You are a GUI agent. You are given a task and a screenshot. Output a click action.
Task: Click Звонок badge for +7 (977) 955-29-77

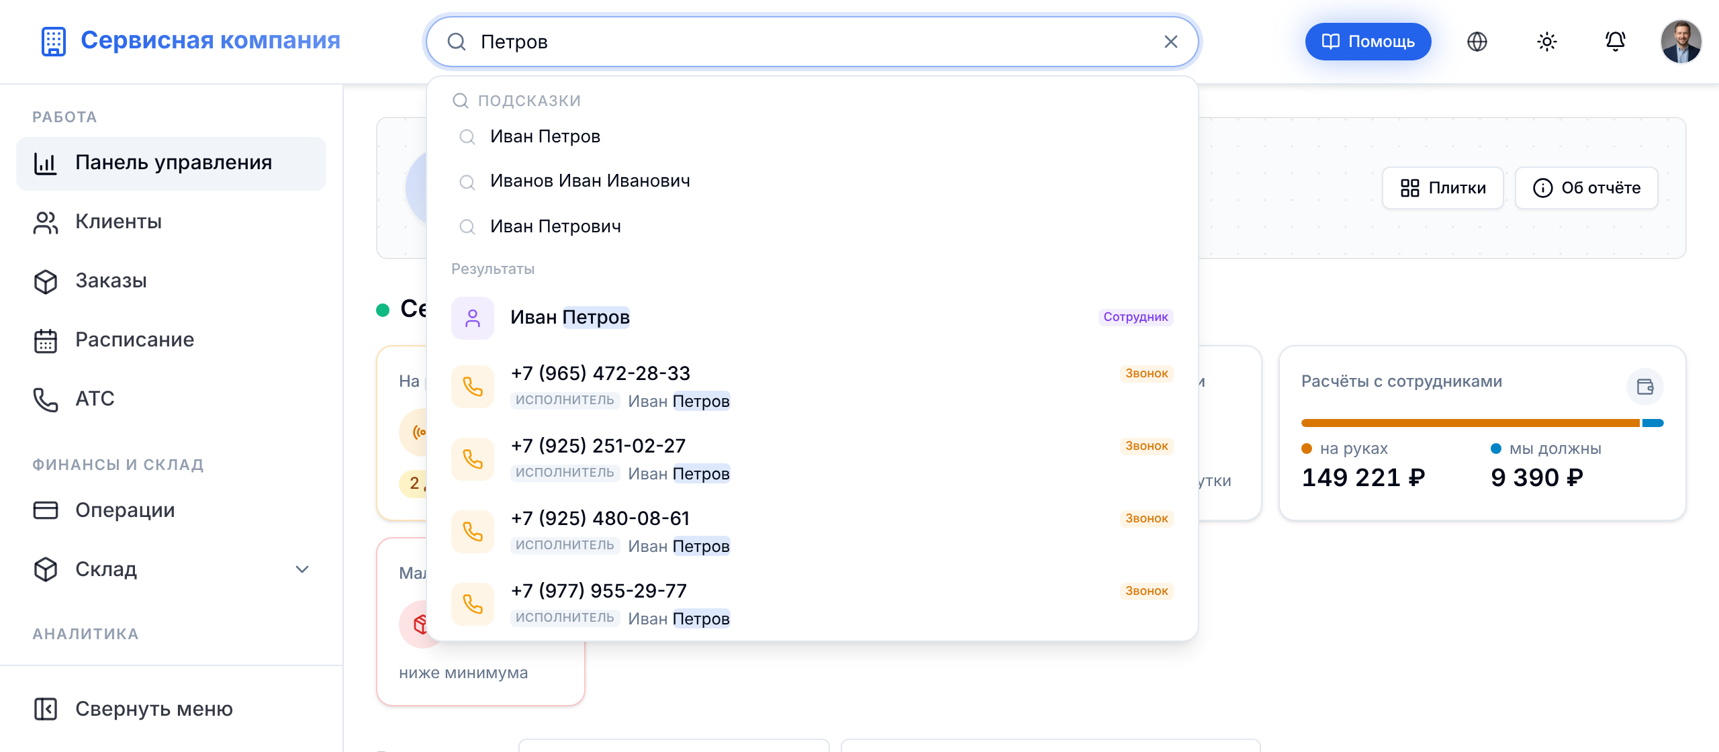1146,591
